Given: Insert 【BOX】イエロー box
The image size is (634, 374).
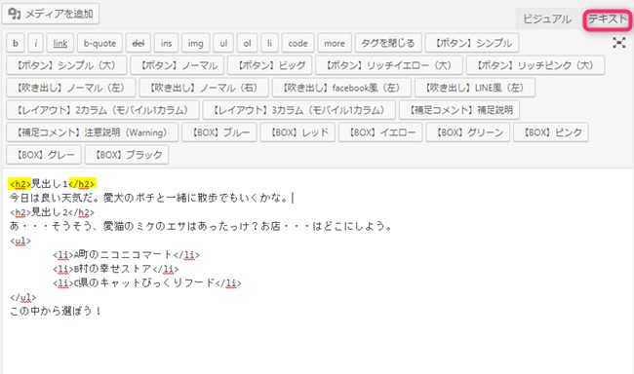Looking at the screenshot, I should tap(380, 132).
